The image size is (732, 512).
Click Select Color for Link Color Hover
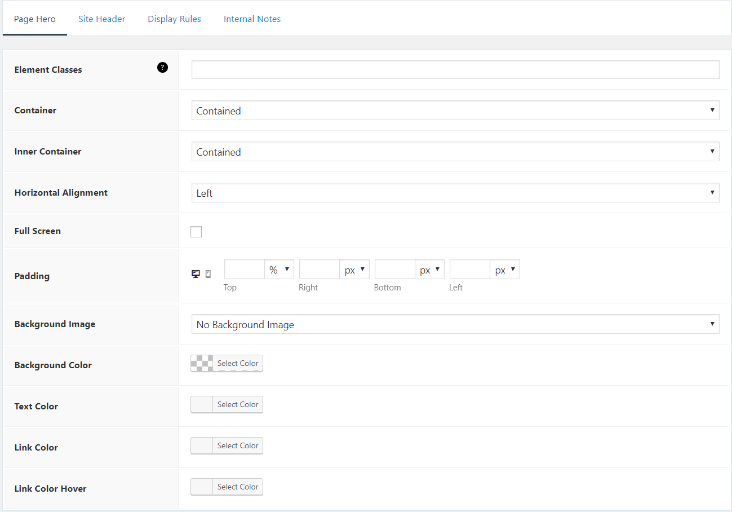tap(237, 487)
